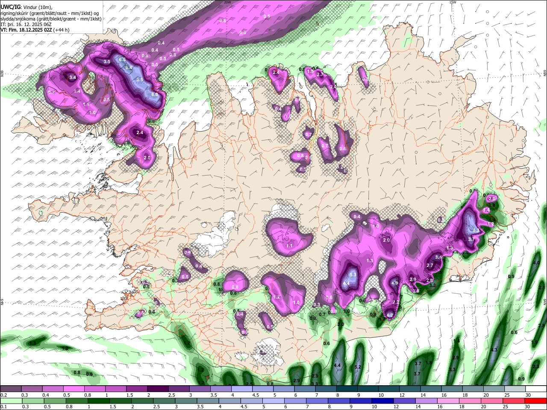Select the deep blue rain swatch labeled 10
Viewport: 547px width, 410px height.
(x=382, y=401)
